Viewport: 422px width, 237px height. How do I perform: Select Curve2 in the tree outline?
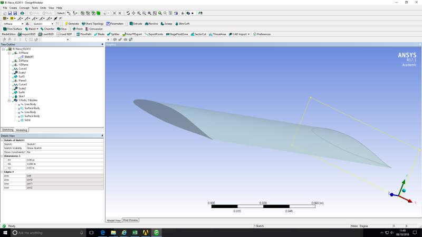coord(23,69)
